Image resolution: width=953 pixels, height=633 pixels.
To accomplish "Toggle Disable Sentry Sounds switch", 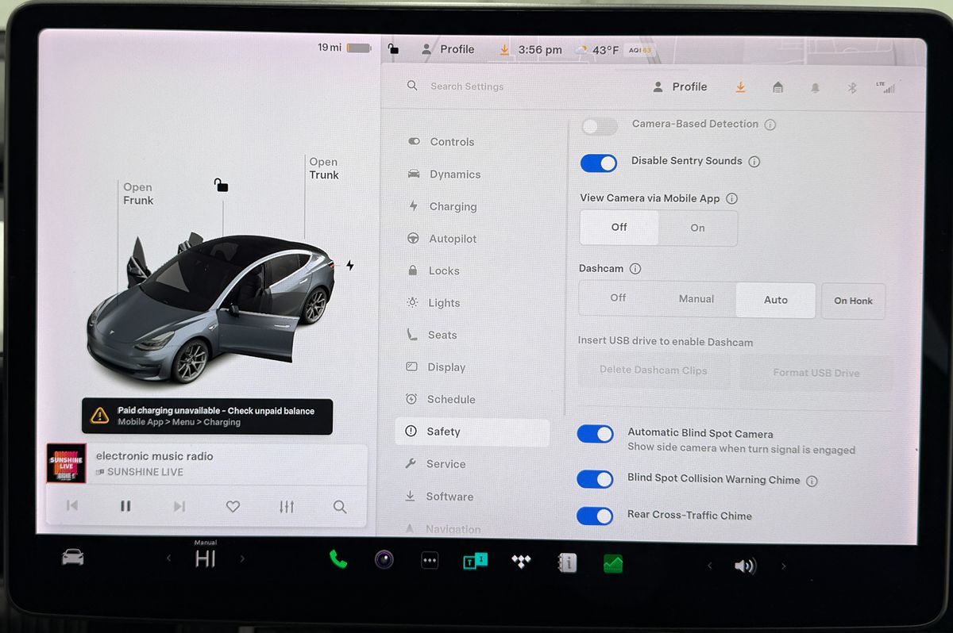I will tap(599, 163).
